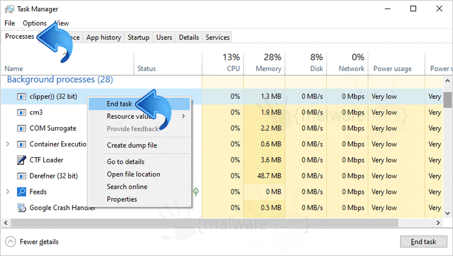Image resolution: width=453 pixels, height=256 pixels.
Task: Select the clipper)) (32 bit) process row
Action: (222, 96)
